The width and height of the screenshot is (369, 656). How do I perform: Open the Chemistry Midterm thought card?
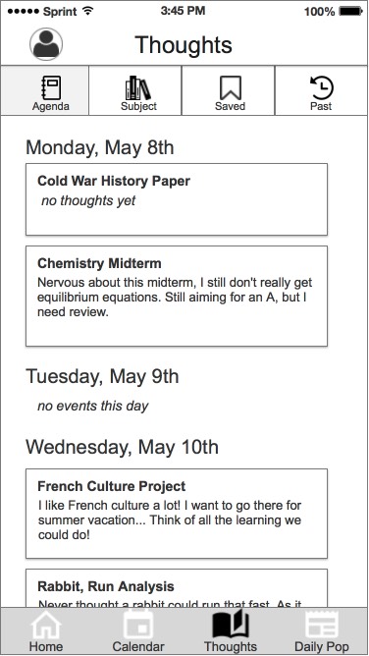coord(177,297)
